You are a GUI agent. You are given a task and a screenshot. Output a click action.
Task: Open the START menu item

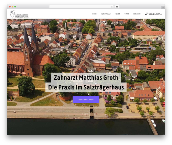(x=95, y=14)
